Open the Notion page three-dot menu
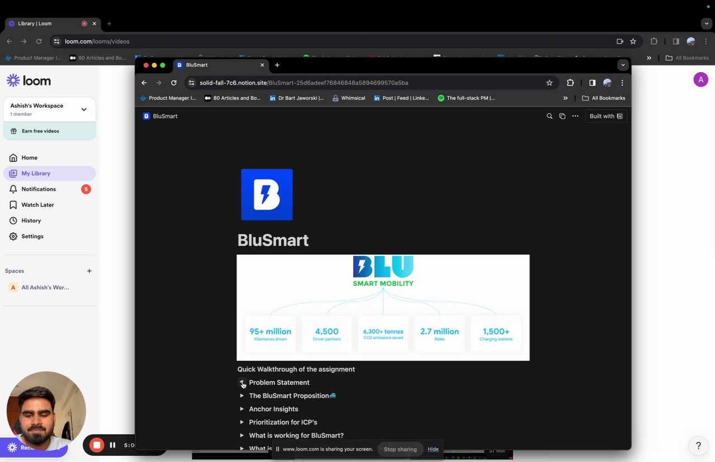715x462 pixels. pos(575,116)
